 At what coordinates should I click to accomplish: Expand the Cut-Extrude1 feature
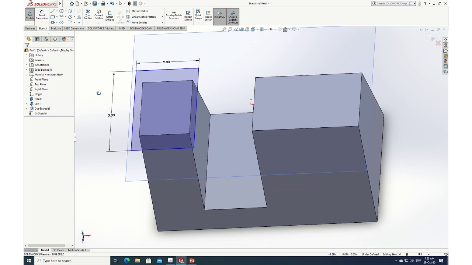pyautogui.click(x=26, y=109)
